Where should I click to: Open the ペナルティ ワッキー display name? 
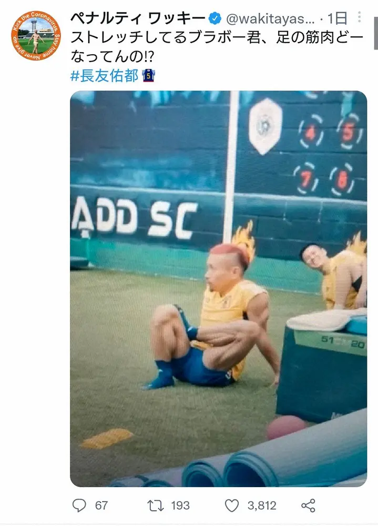(x=138, y=18)
